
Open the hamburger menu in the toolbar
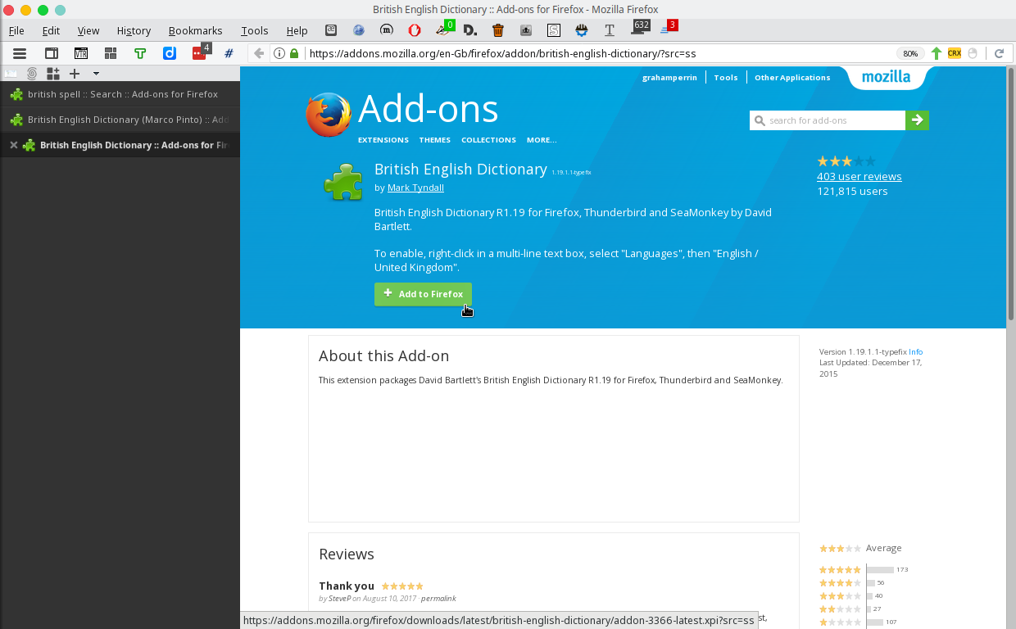[x=20, y=53]
